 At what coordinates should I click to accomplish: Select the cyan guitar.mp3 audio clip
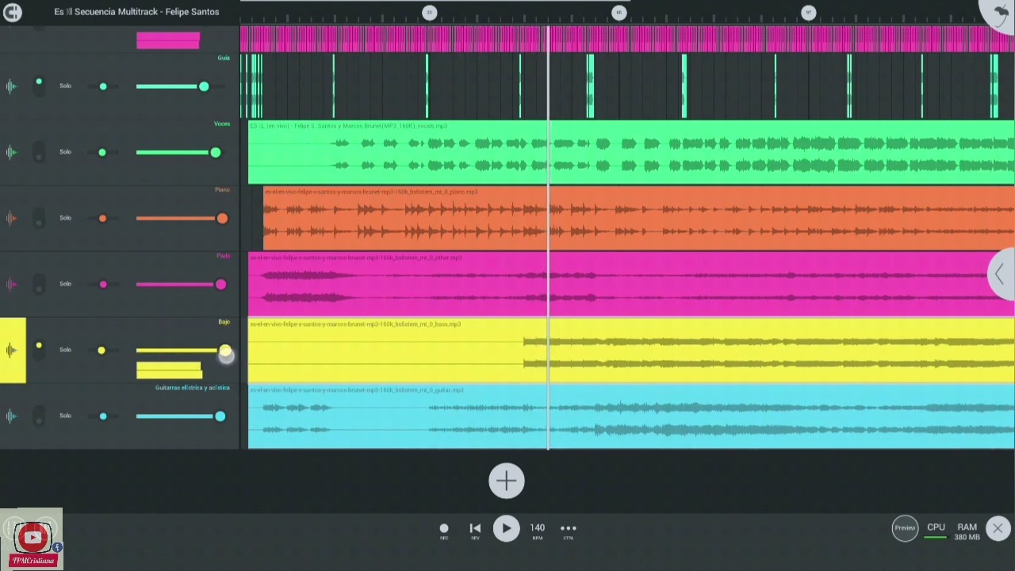631,416
